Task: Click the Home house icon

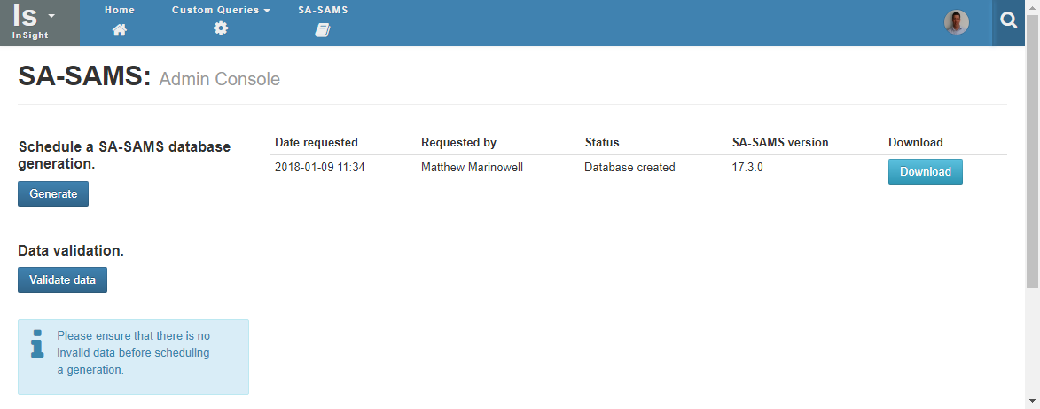Action: (120, 29)
